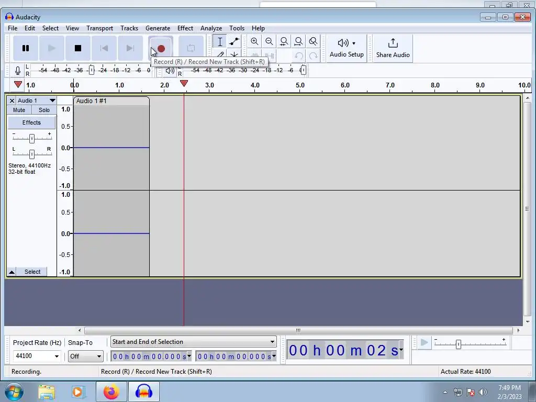Screen dimensions: 536x402
Task: Adjust the recording level slider
Action: tap(91, 70)
